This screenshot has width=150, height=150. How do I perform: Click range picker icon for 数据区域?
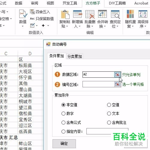117,74
